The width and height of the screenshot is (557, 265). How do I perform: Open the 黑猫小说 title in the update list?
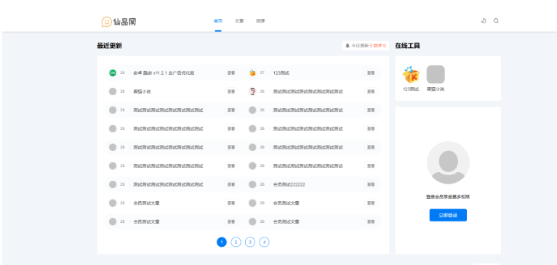[x=142, y=91]
